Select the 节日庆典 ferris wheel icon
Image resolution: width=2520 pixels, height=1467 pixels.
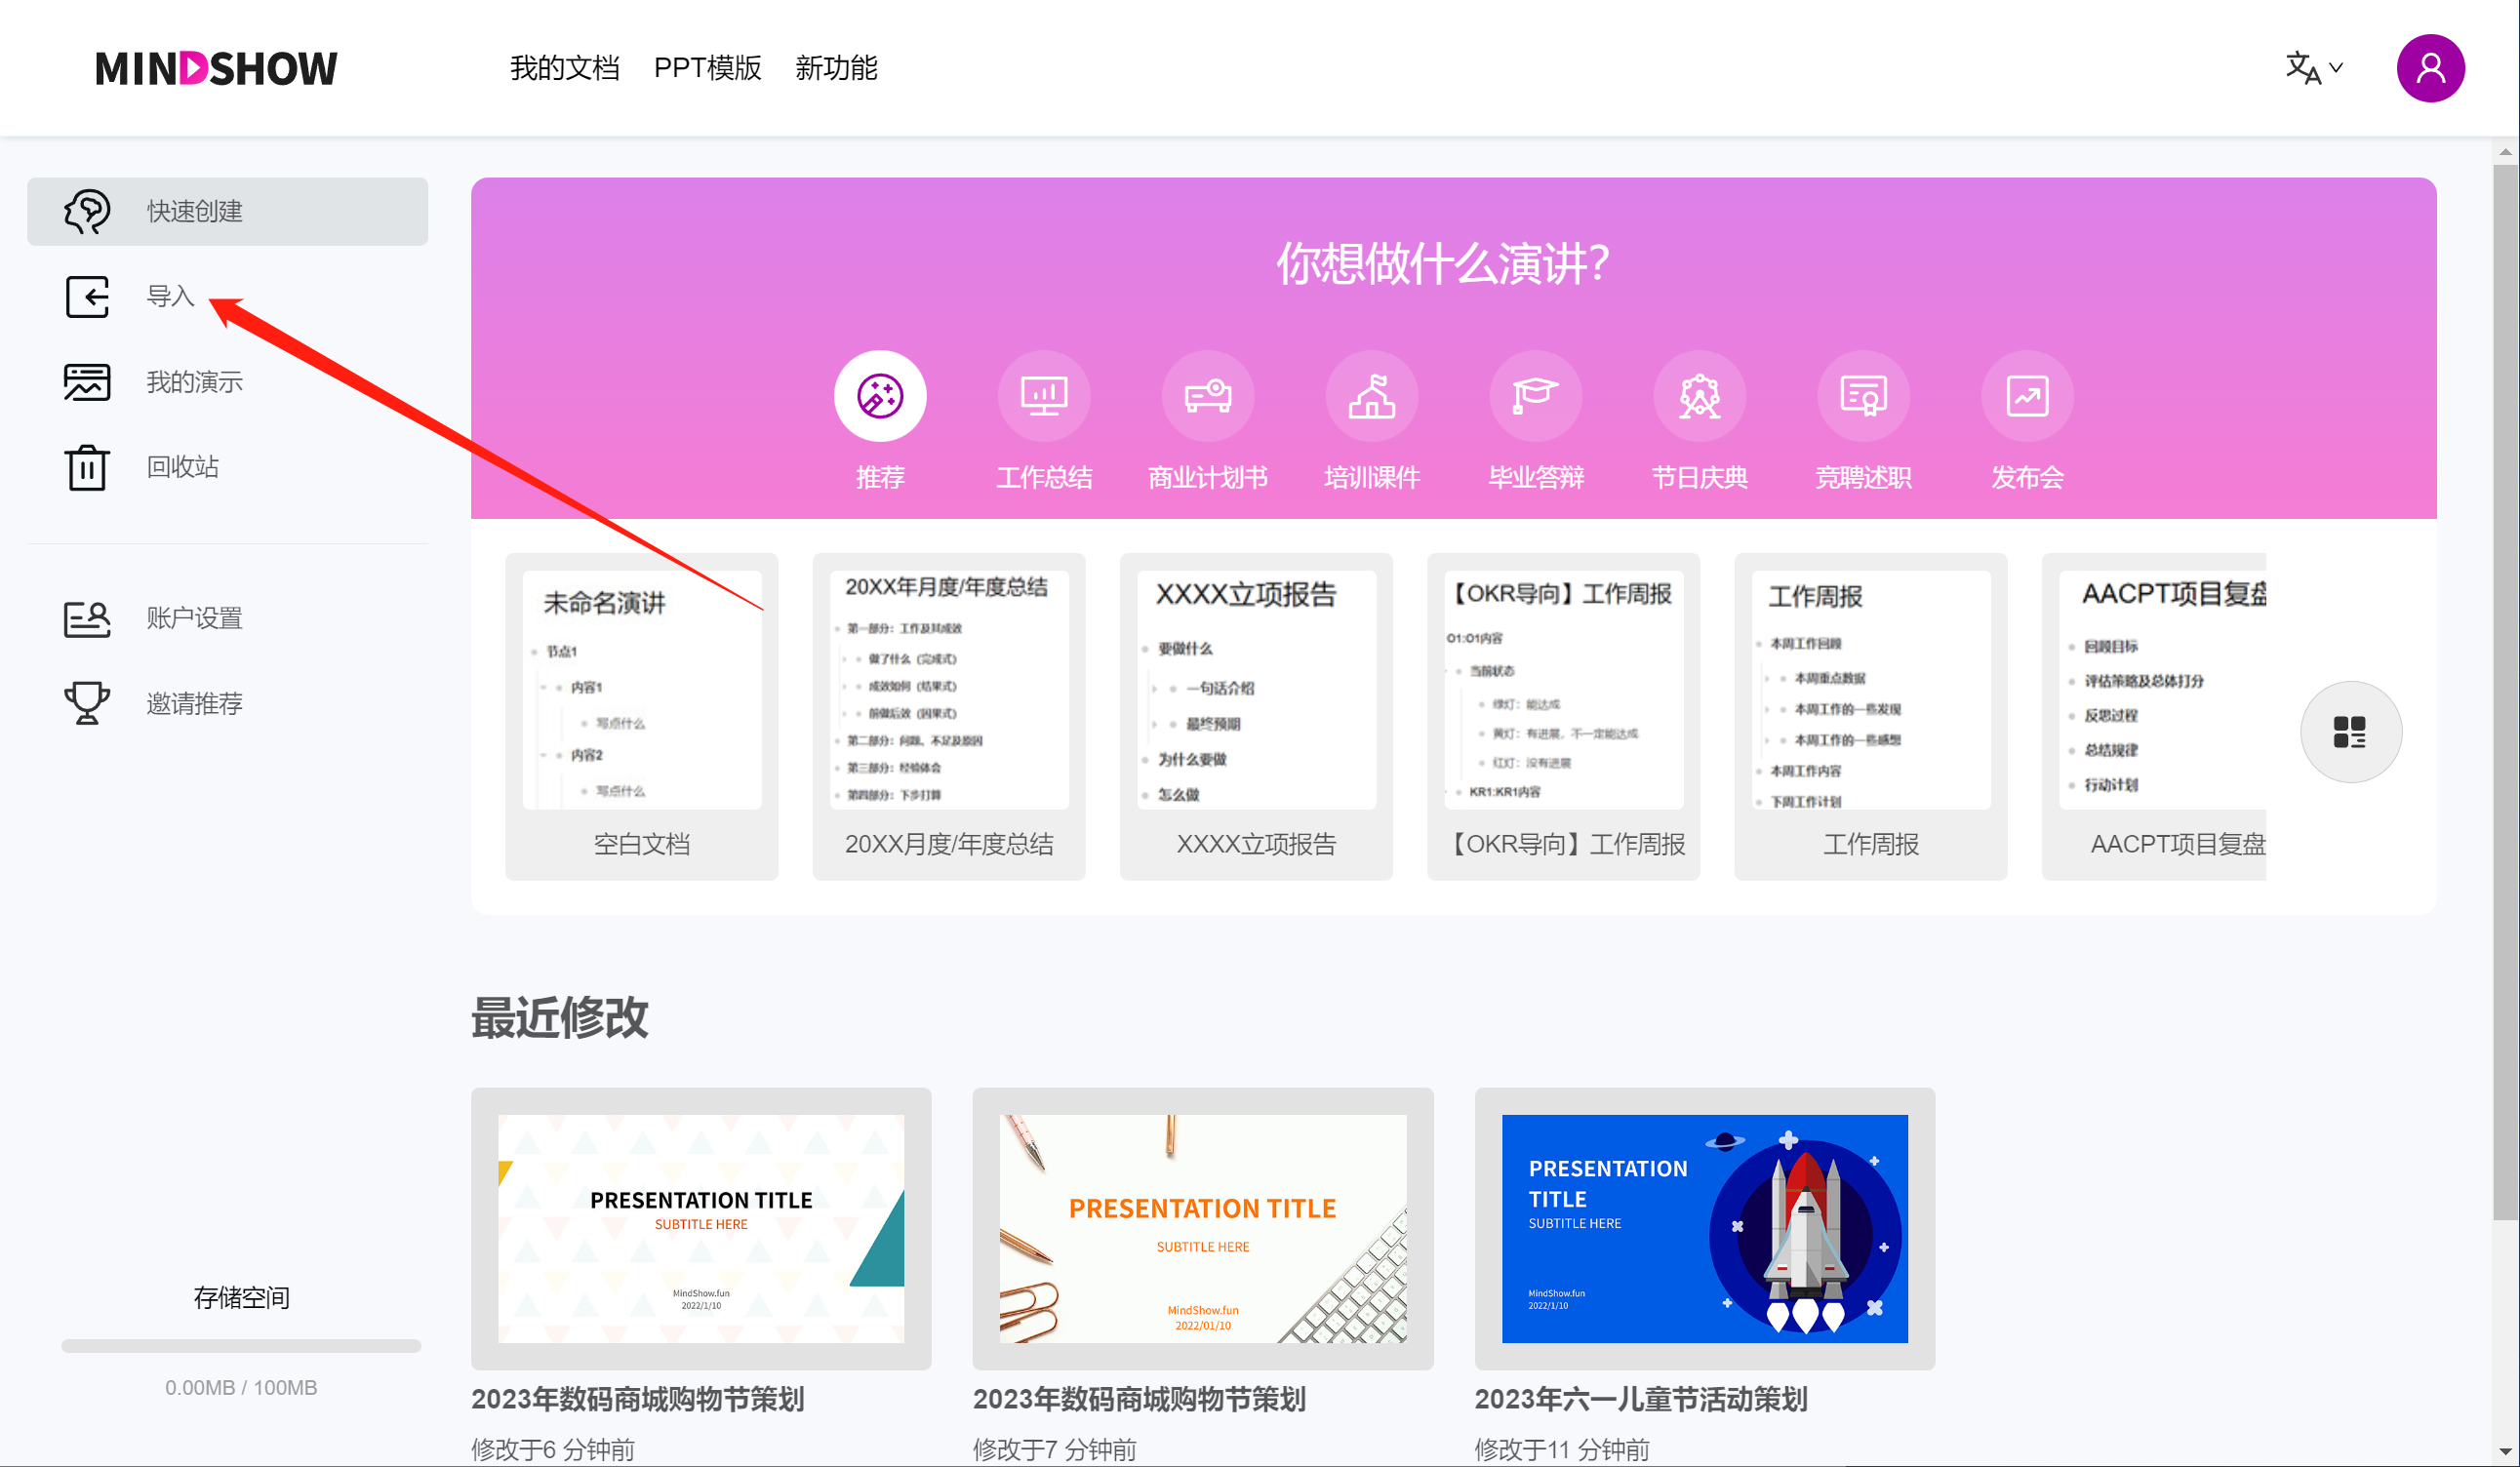pyautogui.click(x=1699, y=396)
